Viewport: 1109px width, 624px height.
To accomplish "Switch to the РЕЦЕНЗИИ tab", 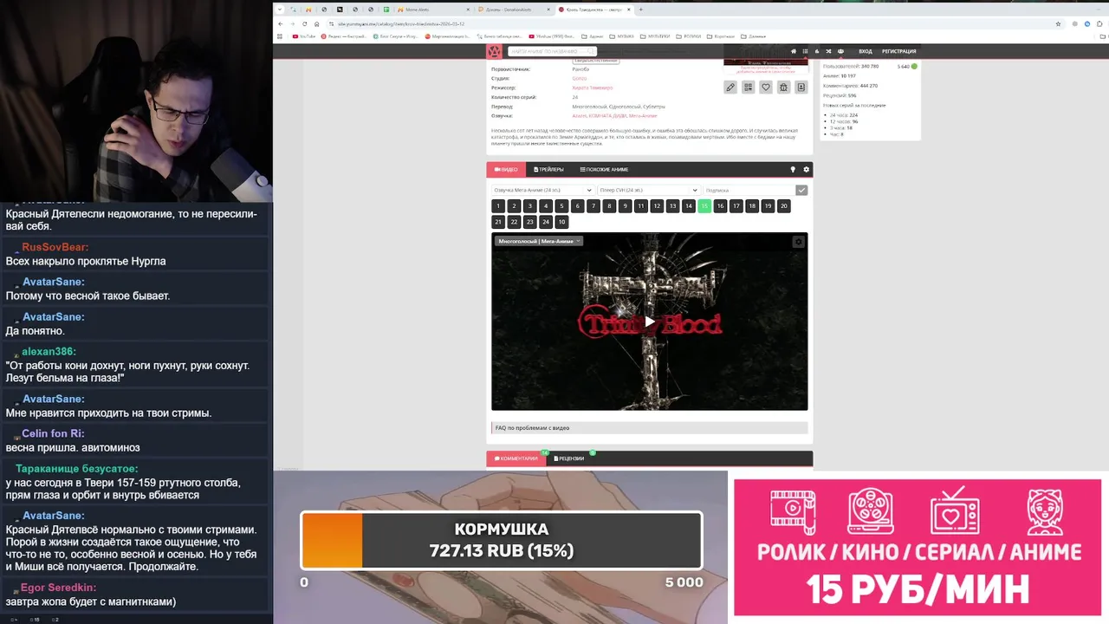I will coord(569,458).
